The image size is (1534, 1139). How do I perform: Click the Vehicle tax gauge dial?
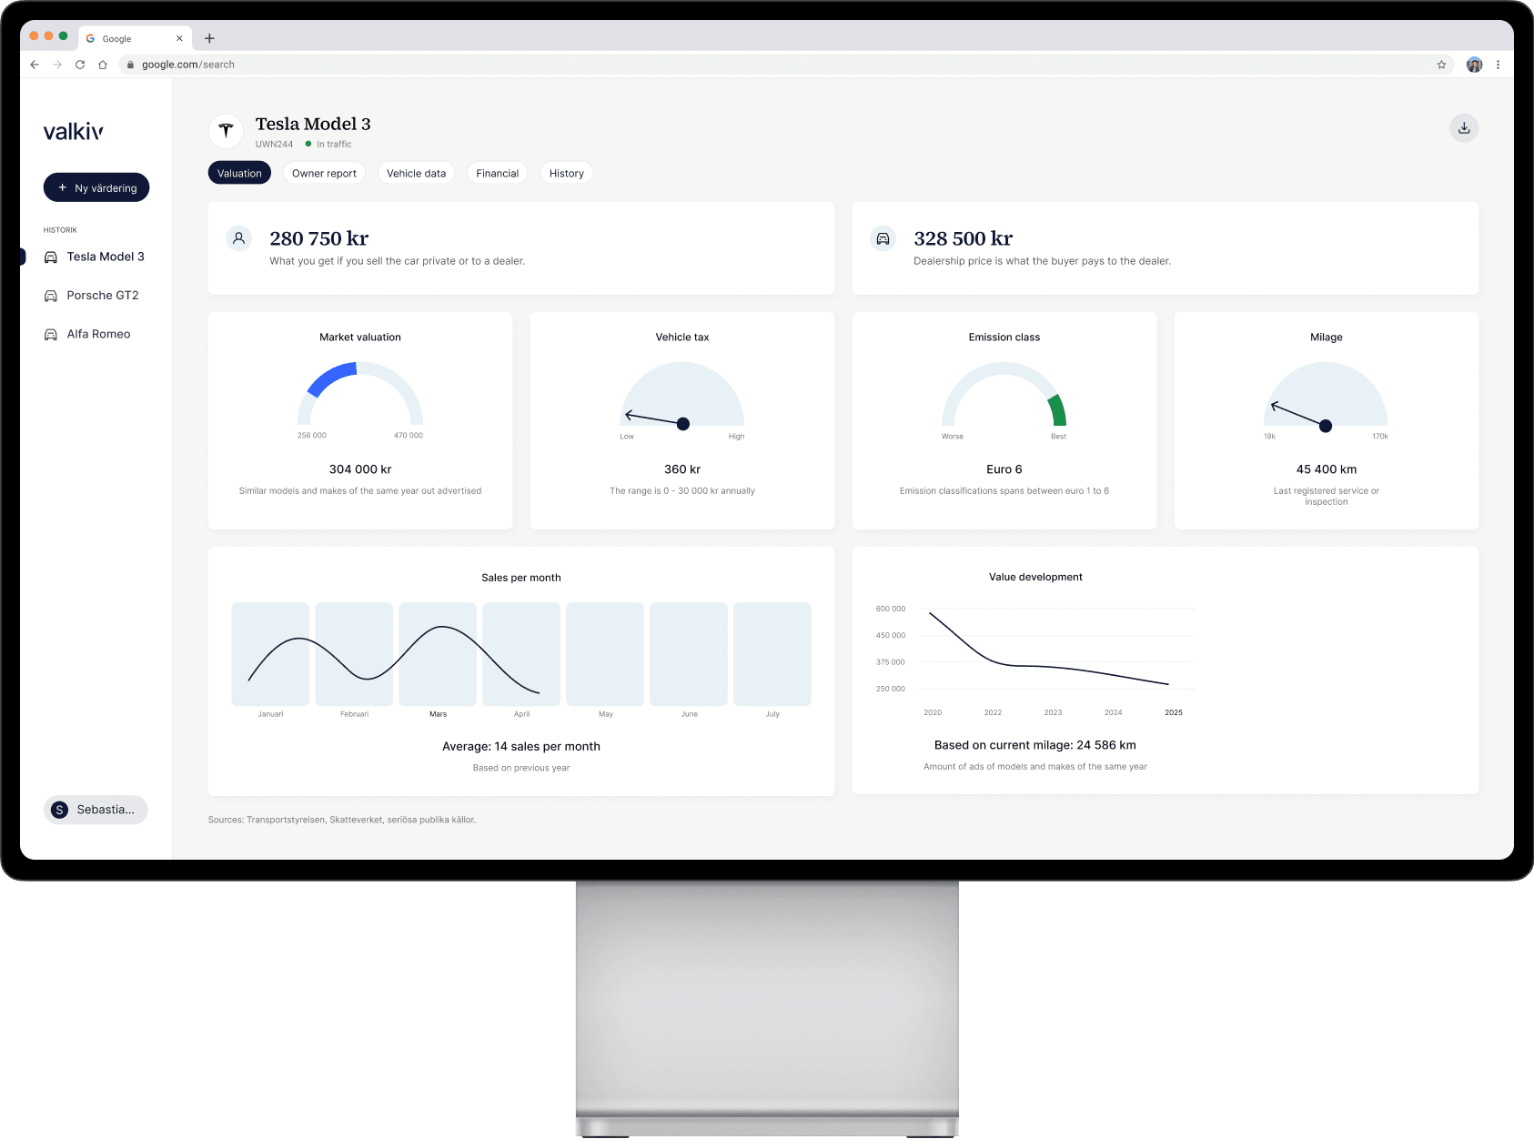(682, 397)
